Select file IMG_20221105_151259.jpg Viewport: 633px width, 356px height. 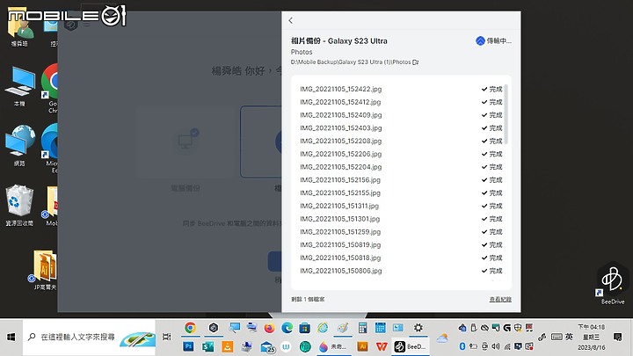[x=340, y=232]
